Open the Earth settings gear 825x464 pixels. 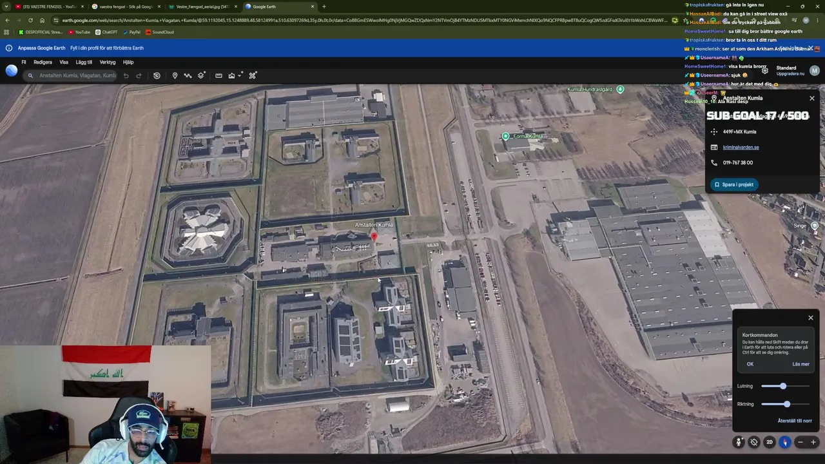[764, 70]
